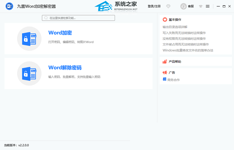Click the thumbs-up icon beside 产品帮助
The height and width of the screenshot is (150, 234).
point(165,62)
